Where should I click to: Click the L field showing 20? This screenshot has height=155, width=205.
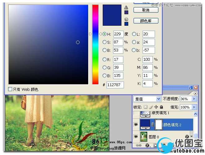tap(149, 34)
